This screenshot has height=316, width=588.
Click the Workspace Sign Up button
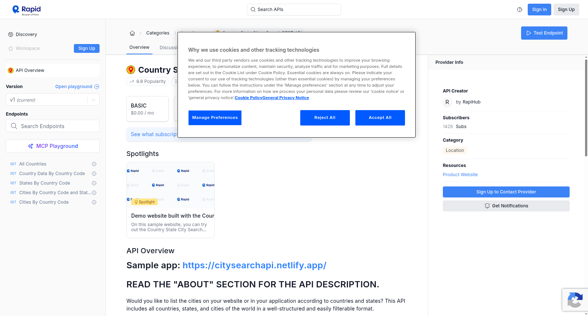click(87, 48)
